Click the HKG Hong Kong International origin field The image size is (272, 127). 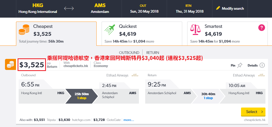click(x=38, y=8)
